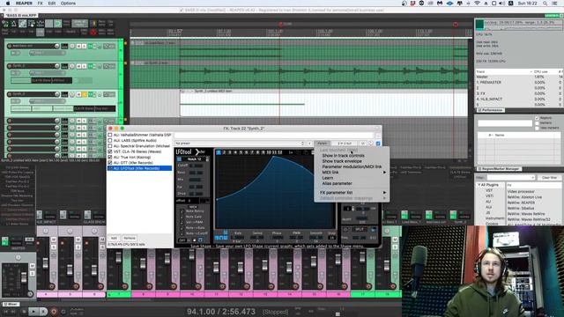Click the pan knob on mixer strip 4
564x317 pixels.
pyautogui.click(x=46, y=231)
